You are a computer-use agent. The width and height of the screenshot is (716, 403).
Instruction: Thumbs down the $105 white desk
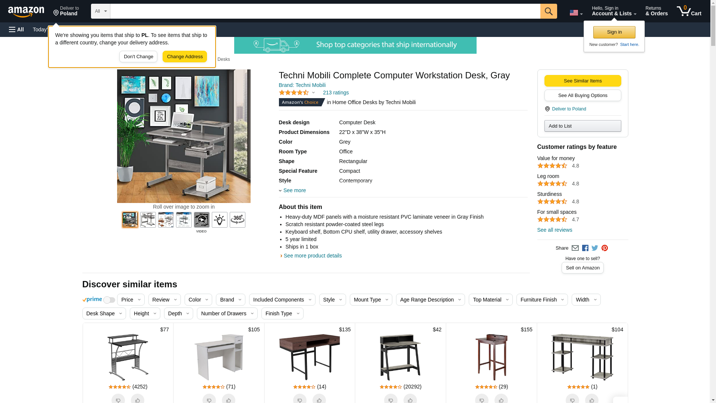point(209,399)
